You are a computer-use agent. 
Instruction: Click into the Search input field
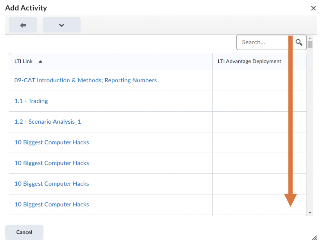coord(262,42)
